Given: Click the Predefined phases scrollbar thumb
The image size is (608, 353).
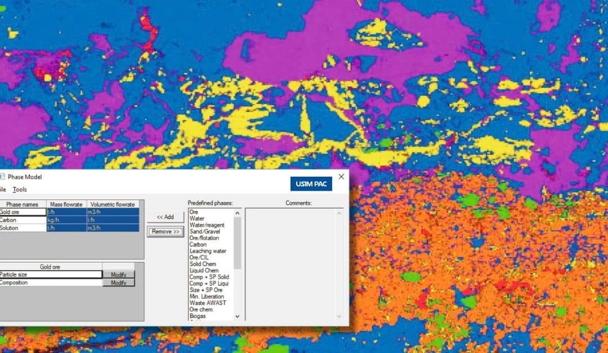Looking at the screenshot, I should (238, 243).
